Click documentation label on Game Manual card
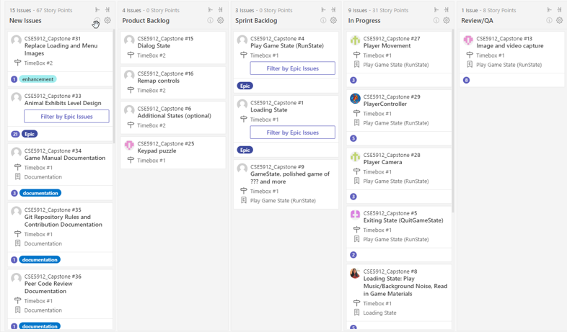The image size is (567, 332). [40, 193]
